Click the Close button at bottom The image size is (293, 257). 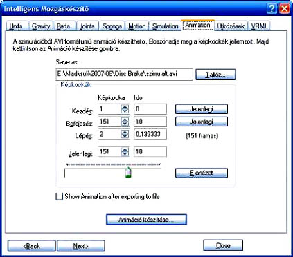[x=223, y=245]
